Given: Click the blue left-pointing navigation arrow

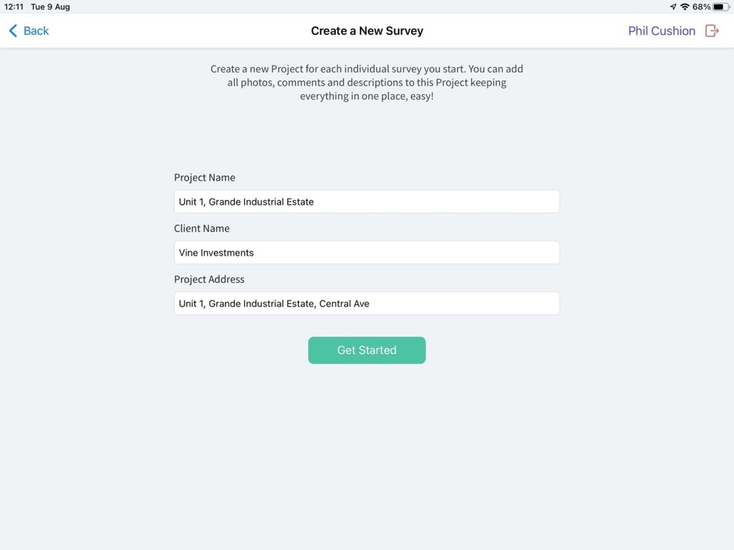Looking at the screenshot, I should coord(12,31).
